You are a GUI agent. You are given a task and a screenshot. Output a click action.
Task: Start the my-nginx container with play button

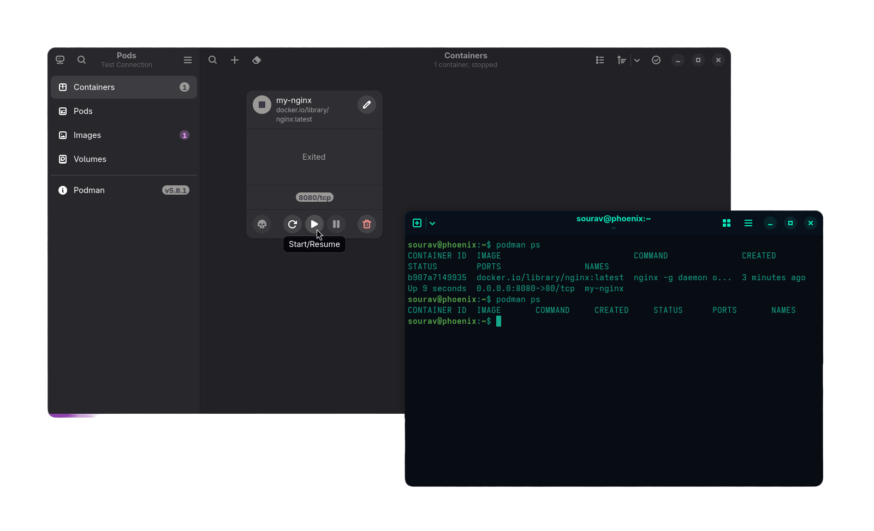pos(314,224)
